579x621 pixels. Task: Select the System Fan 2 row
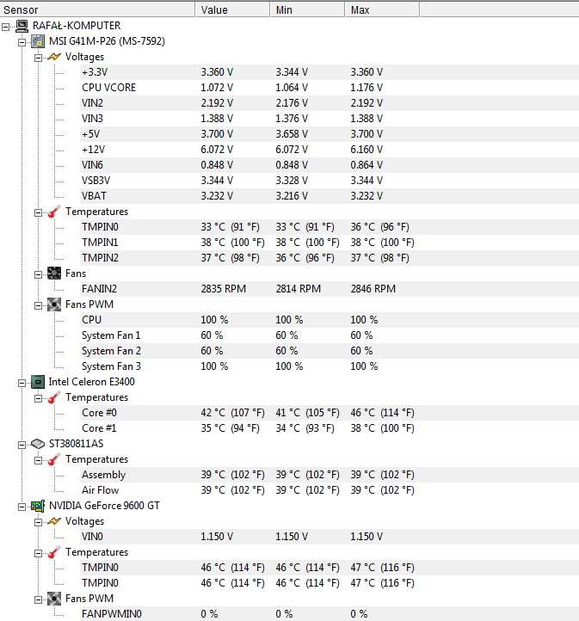(x=330, y=351)
